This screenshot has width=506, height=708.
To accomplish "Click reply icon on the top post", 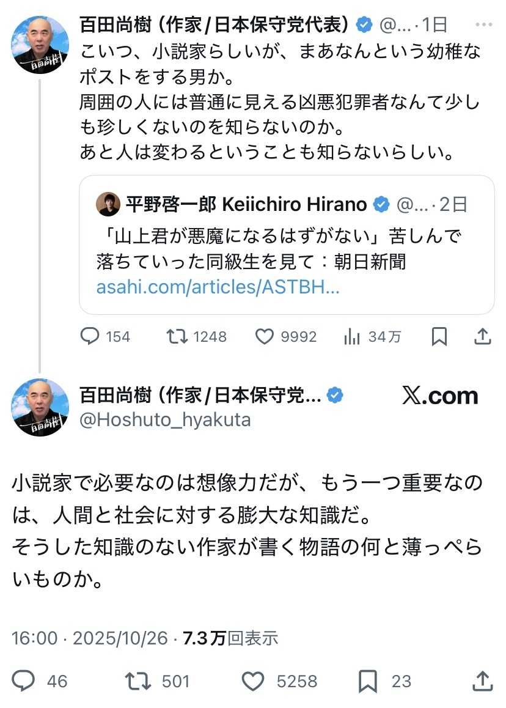I will (90, 336).
